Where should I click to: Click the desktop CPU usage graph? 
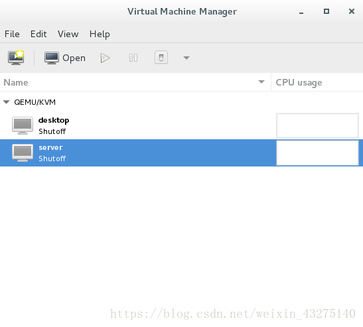[317, 125]
